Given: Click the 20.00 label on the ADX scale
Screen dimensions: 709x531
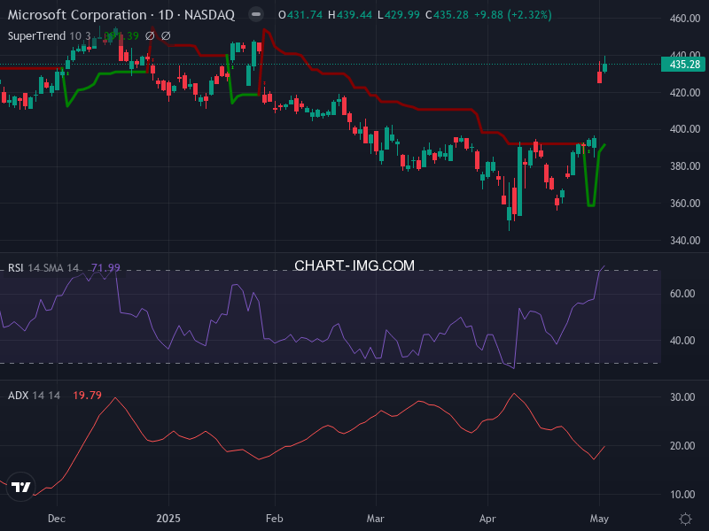Looking at the screenshot, I should pyautogui.click(x=682, y=446).
